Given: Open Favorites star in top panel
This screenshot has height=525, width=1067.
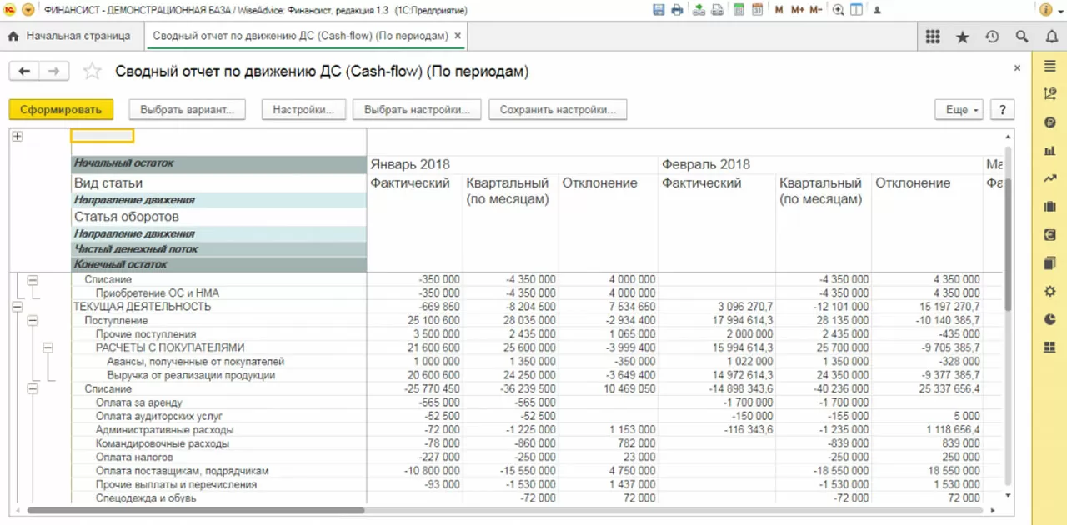Looking at the screenshot, I should click(963, 37).
